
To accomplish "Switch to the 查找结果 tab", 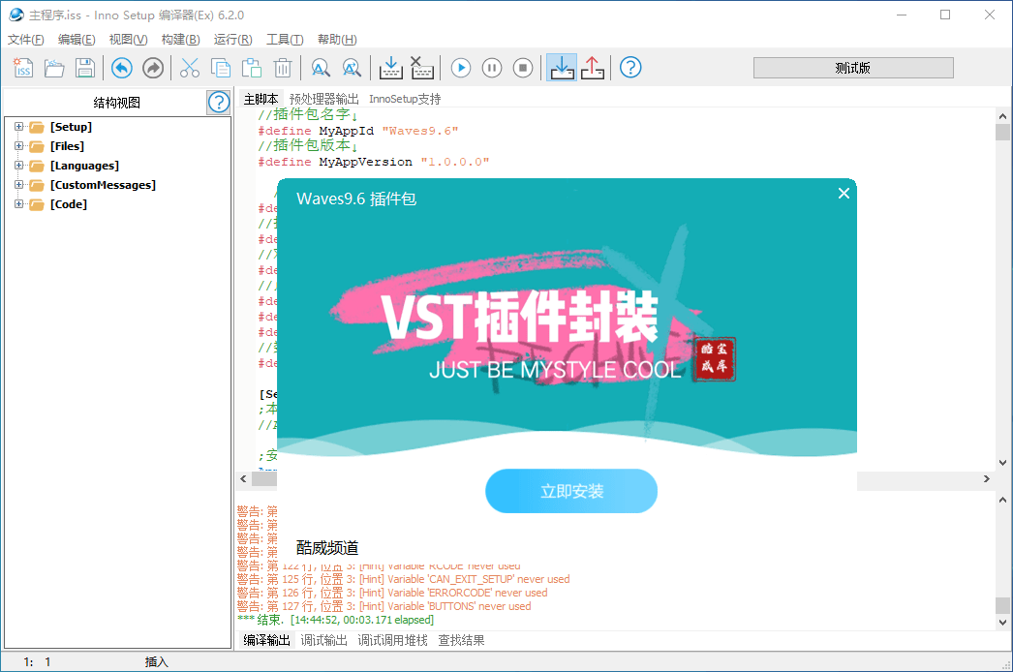I will [x=461, y=640].
